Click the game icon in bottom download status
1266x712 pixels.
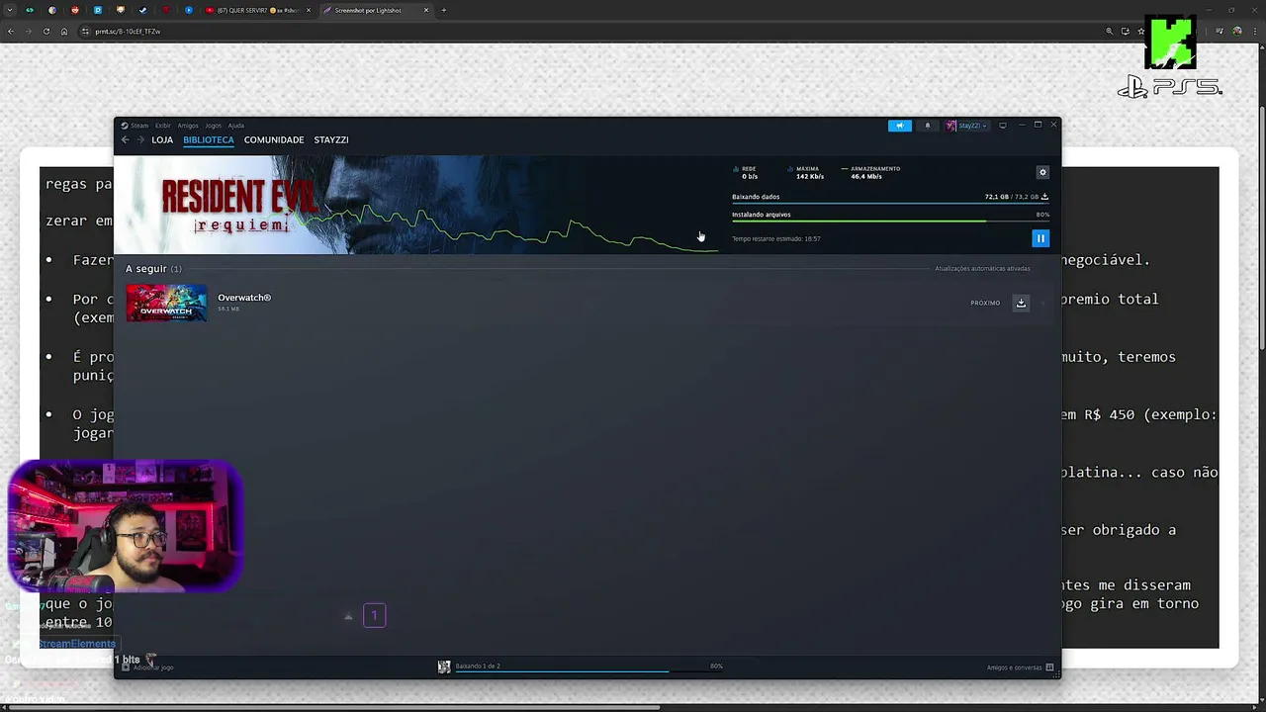444,667
